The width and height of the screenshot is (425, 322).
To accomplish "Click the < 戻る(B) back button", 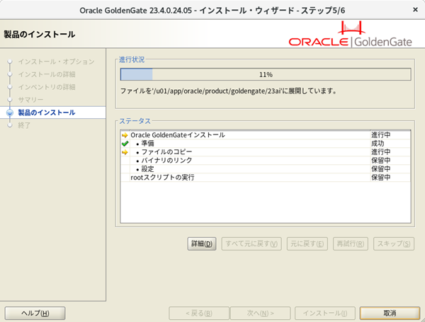I will (199, 314).
